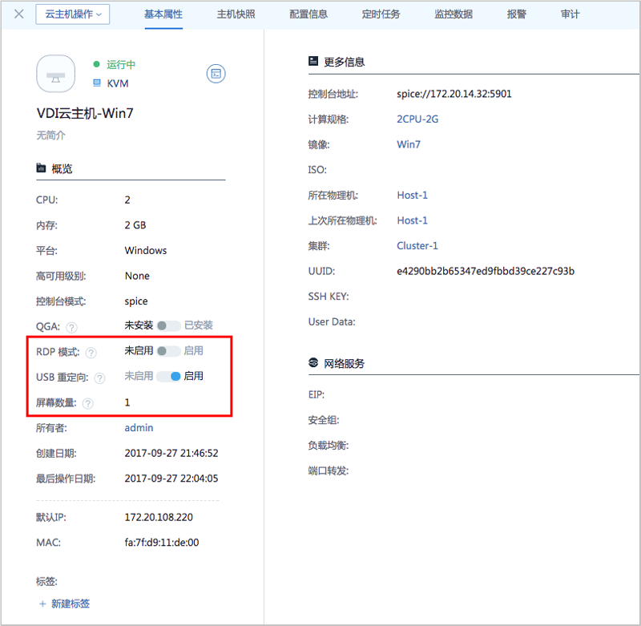Switch to the 主机快照 tab

pyautogui.click(x=236, y=14)
